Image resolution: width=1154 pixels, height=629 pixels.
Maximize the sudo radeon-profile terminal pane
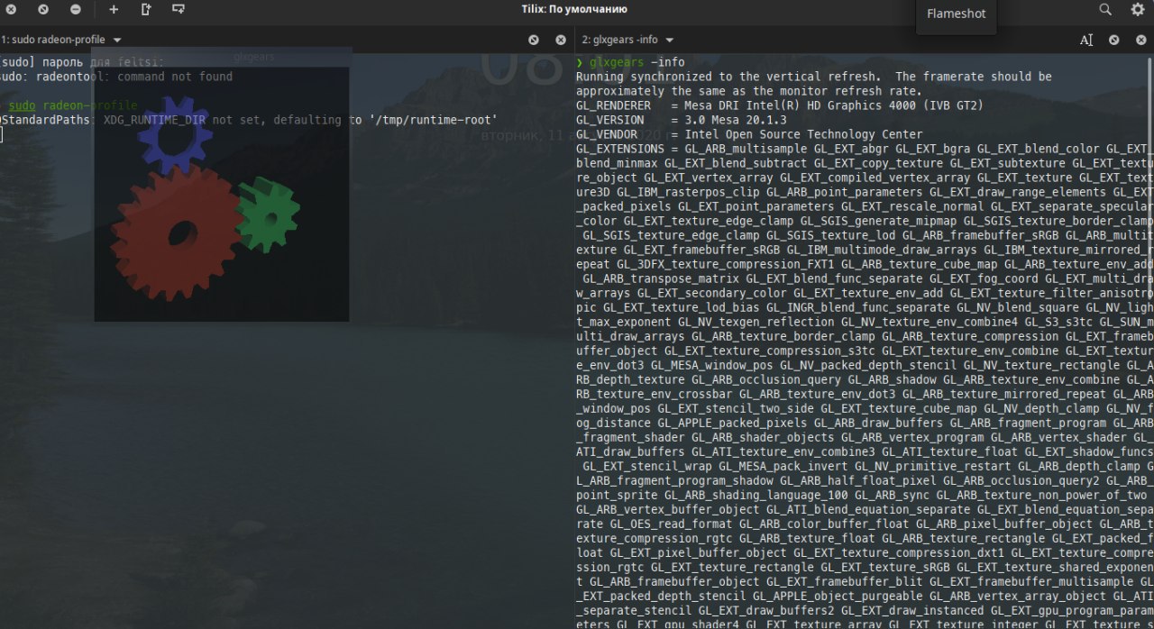tap(534, 40)
